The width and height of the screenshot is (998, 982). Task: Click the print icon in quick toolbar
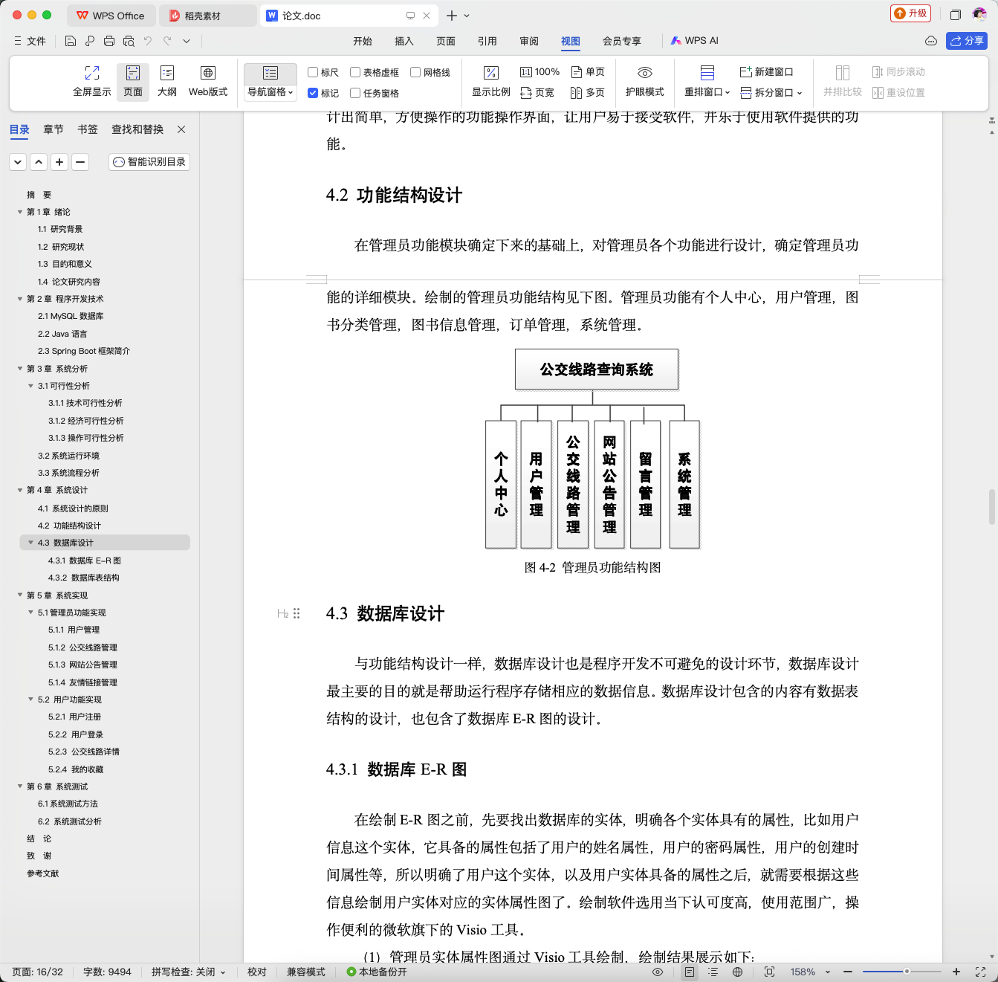pyautogui.click(x=109, y=41)
